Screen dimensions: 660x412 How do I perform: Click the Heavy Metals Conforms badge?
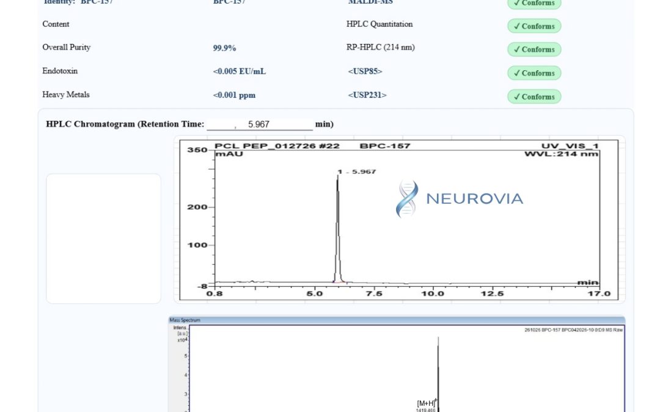pos(534,96)
